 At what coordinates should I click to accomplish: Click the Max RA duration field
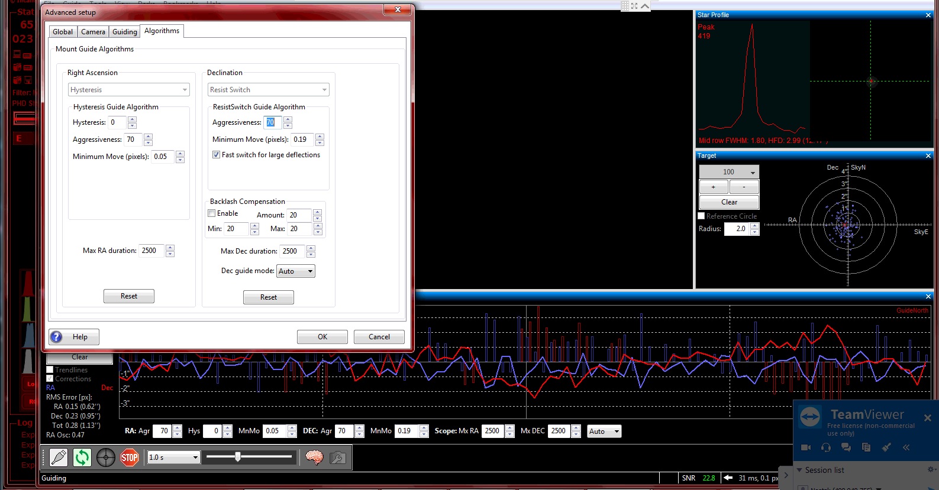152,251
